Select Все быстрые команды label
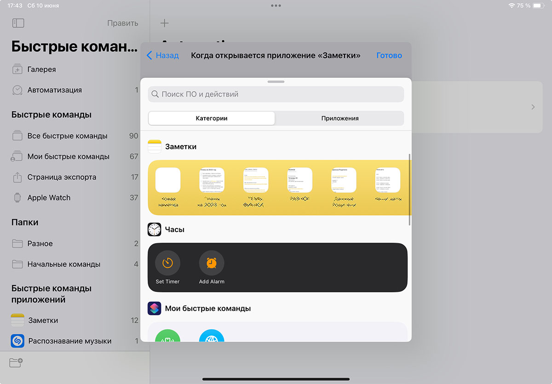The width and height of the screenshot is (552, 384). pyautogui.click(x=67, y=136)
